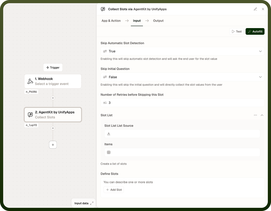The image size is (271, 211).
Task: Add step between Webhook and AgentKit
Action: [x=53, y=98]
